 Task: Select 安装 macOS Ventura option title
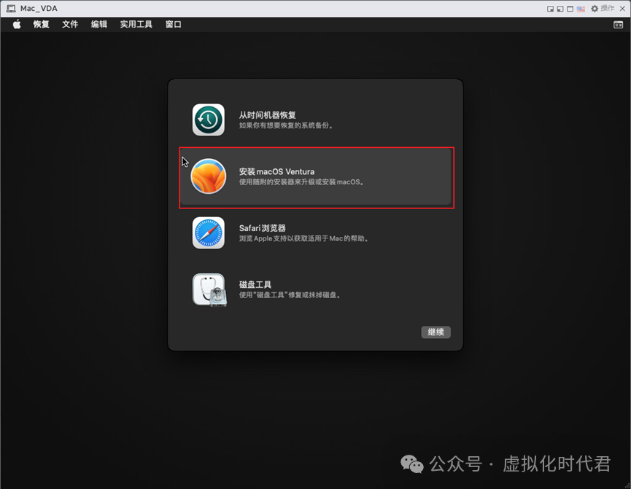[276, 172]
